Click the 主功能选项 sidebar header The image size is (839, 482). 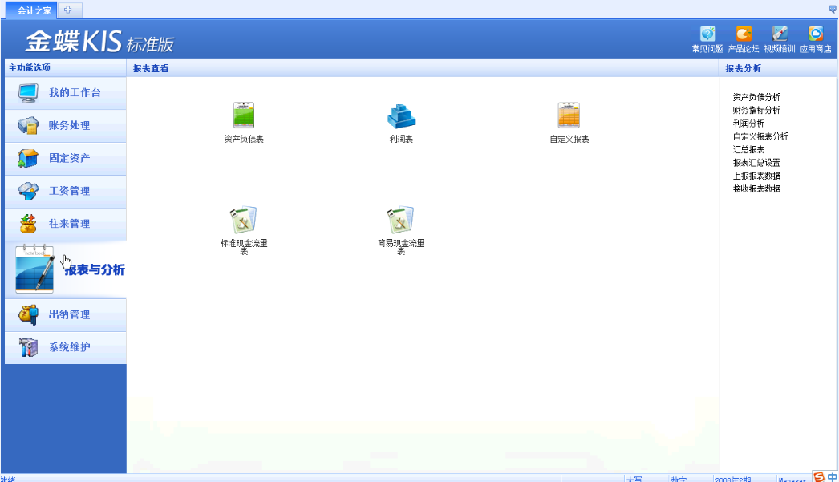coord(30,67)
